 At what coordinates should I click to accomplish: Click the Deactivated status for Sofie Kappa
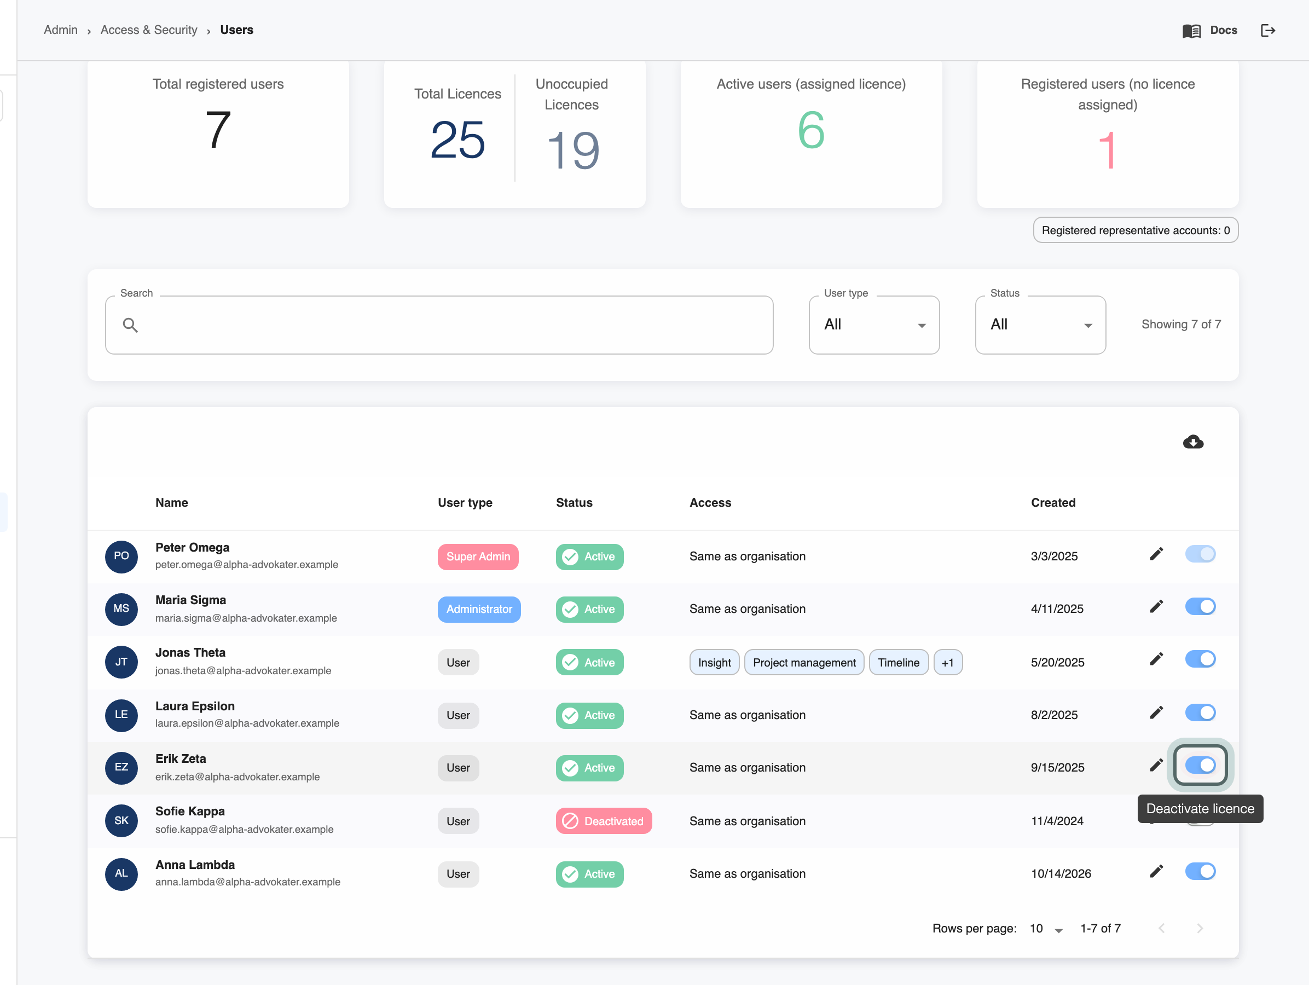click(x=604, y=821)
